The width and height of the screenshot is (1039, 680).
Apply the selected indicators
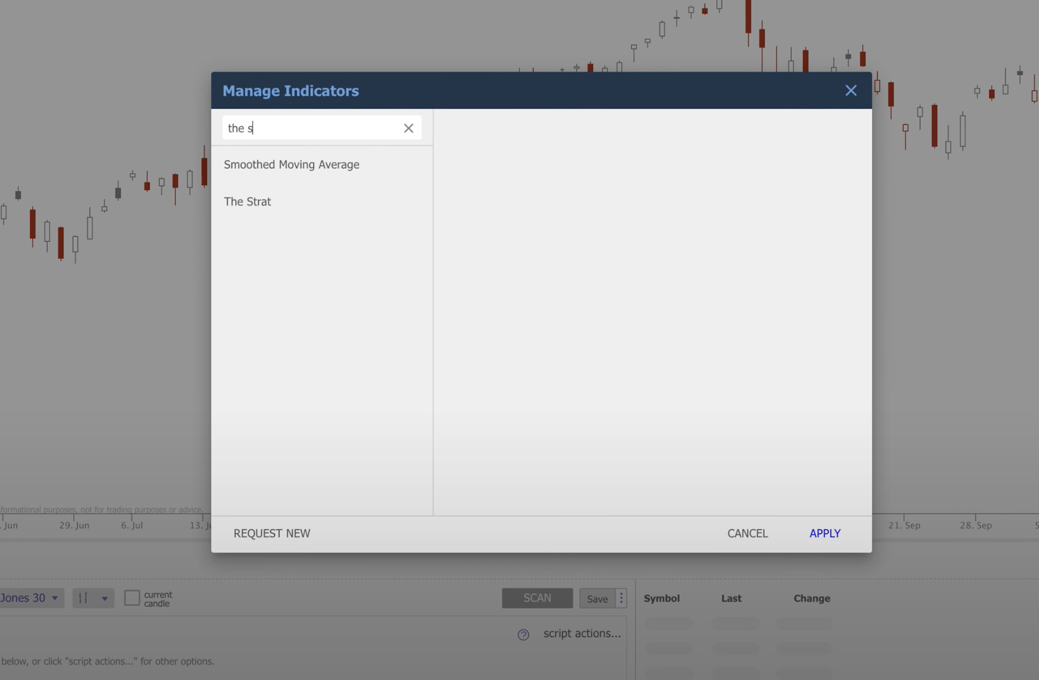click(x=825, y=533)
